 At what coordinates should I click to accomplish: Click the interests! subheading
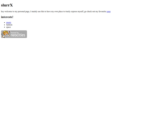[7, 17]
